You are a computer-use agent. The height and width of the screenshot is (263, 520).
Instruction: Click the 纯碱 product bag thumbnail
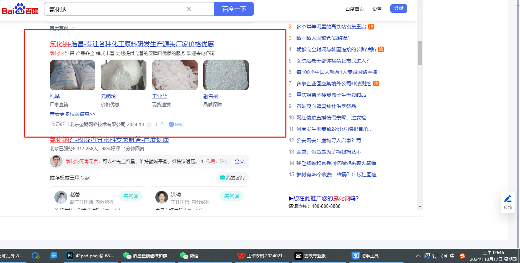[x=73, y=75]
